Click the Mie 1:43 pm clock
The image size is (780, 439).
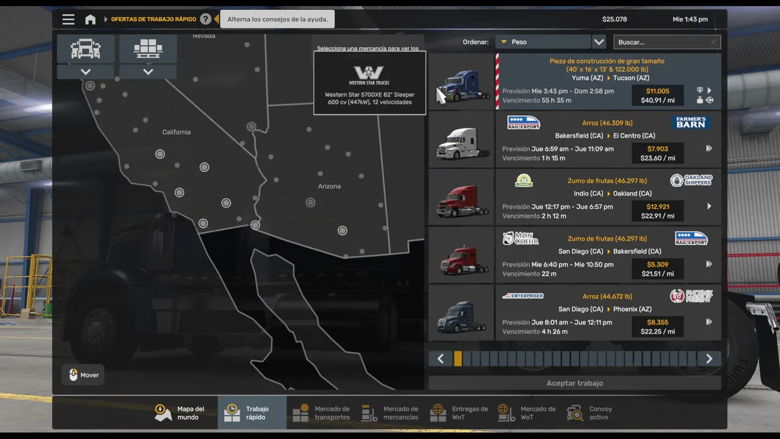[x=690, y=20]
